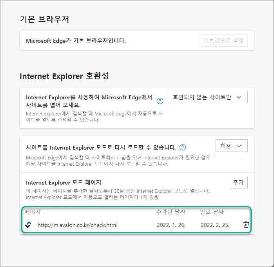The width and height of the screenshot is (274, 267).
Task: Click the Internet Explorer 호환성 heading
Action: [64, 76]
